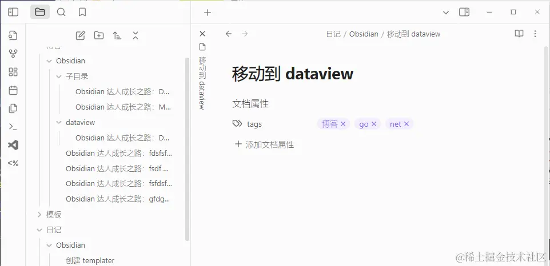Navigate back in note history
The height and width of the screenshot is (266, 550).
(x=229, y=34)
